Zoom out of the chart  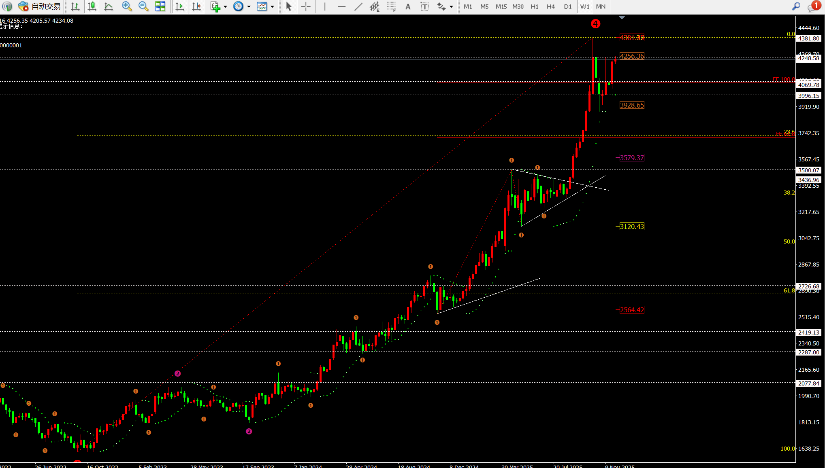click(143, 6)
